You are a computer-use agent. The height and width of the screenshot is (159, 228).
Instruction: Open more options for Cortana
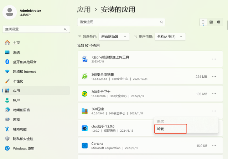click(214, 146)
